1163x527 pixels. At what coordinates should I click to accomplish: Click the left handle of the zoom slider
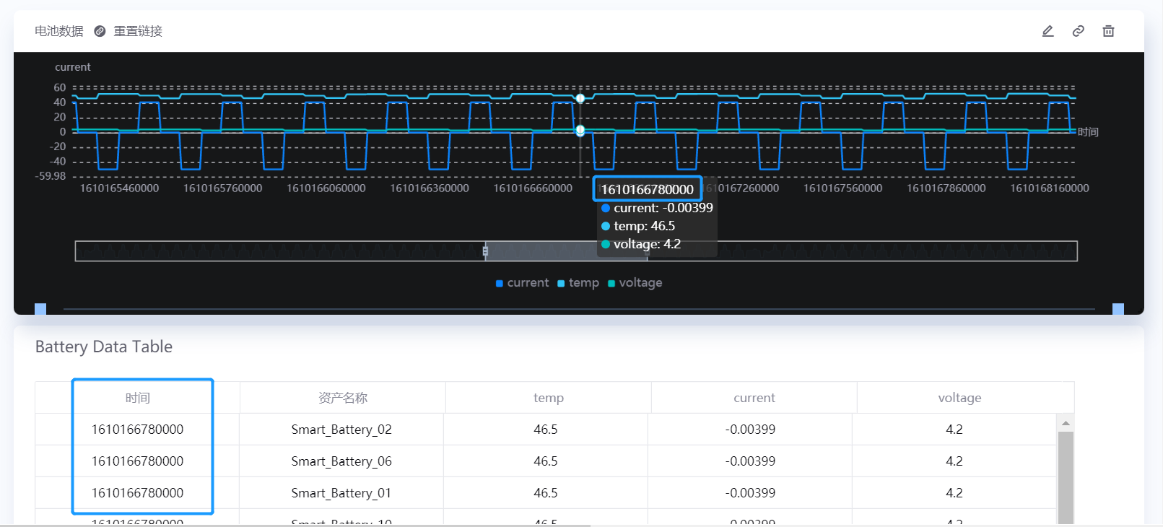click(485, 251)
